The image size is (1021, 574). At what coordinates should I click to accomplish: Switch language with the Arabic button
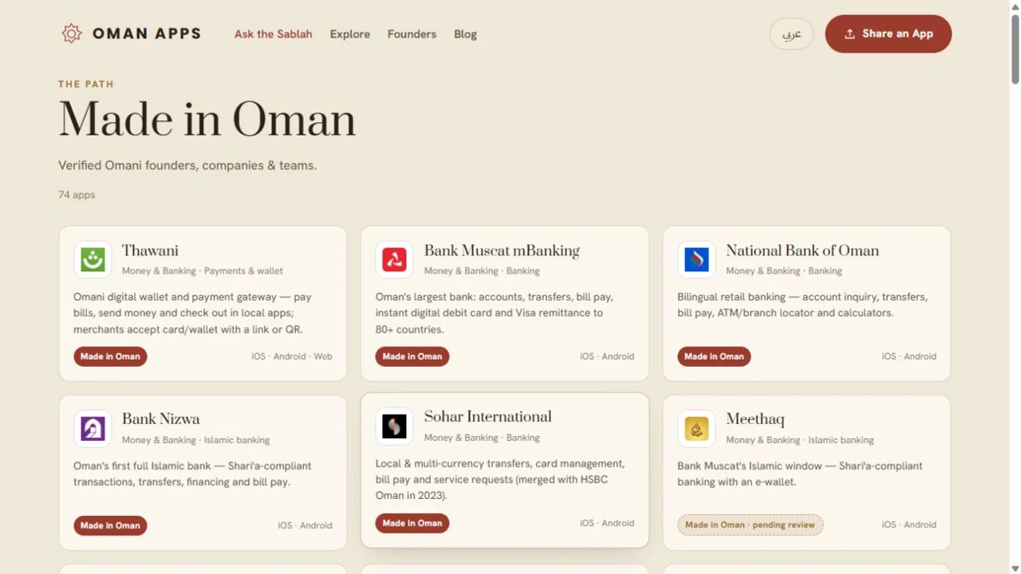[791, 33]
